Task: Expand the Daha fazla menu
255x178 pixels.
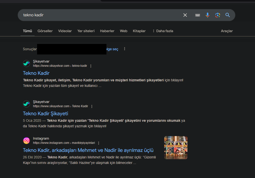Action: click(x=163, y=31)
